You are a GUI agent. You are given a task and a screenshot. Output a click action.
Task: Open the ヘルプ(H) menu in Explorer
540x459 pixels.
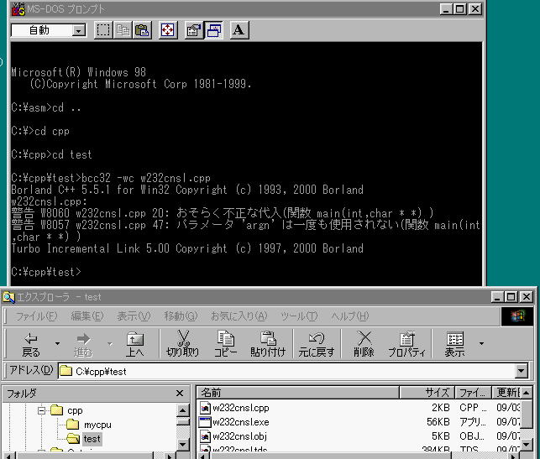click(350, 316)
